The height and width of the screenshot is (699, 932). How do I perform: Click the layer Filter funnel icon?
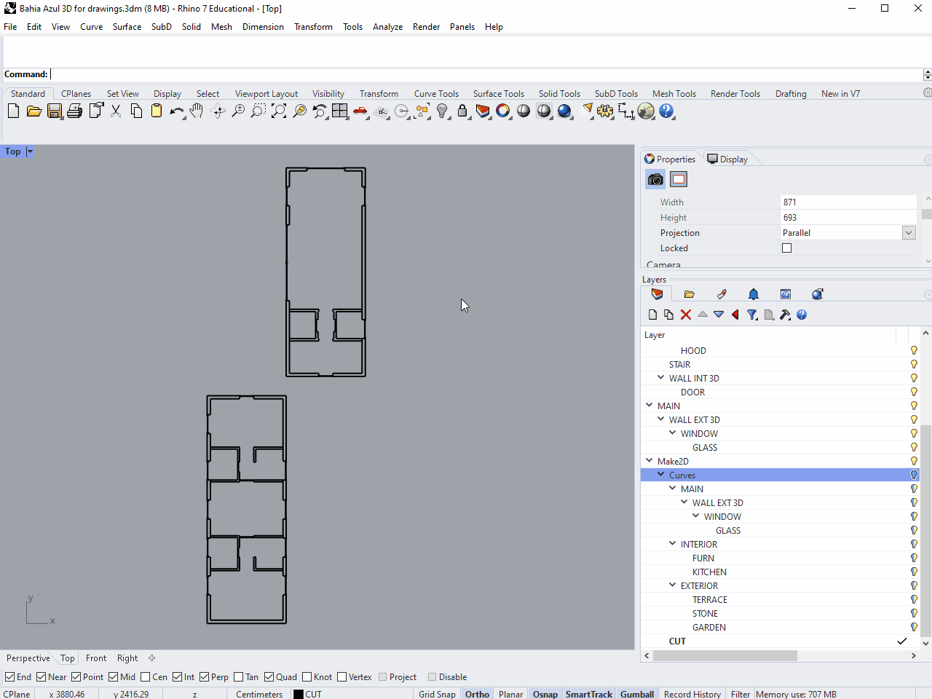752,315
